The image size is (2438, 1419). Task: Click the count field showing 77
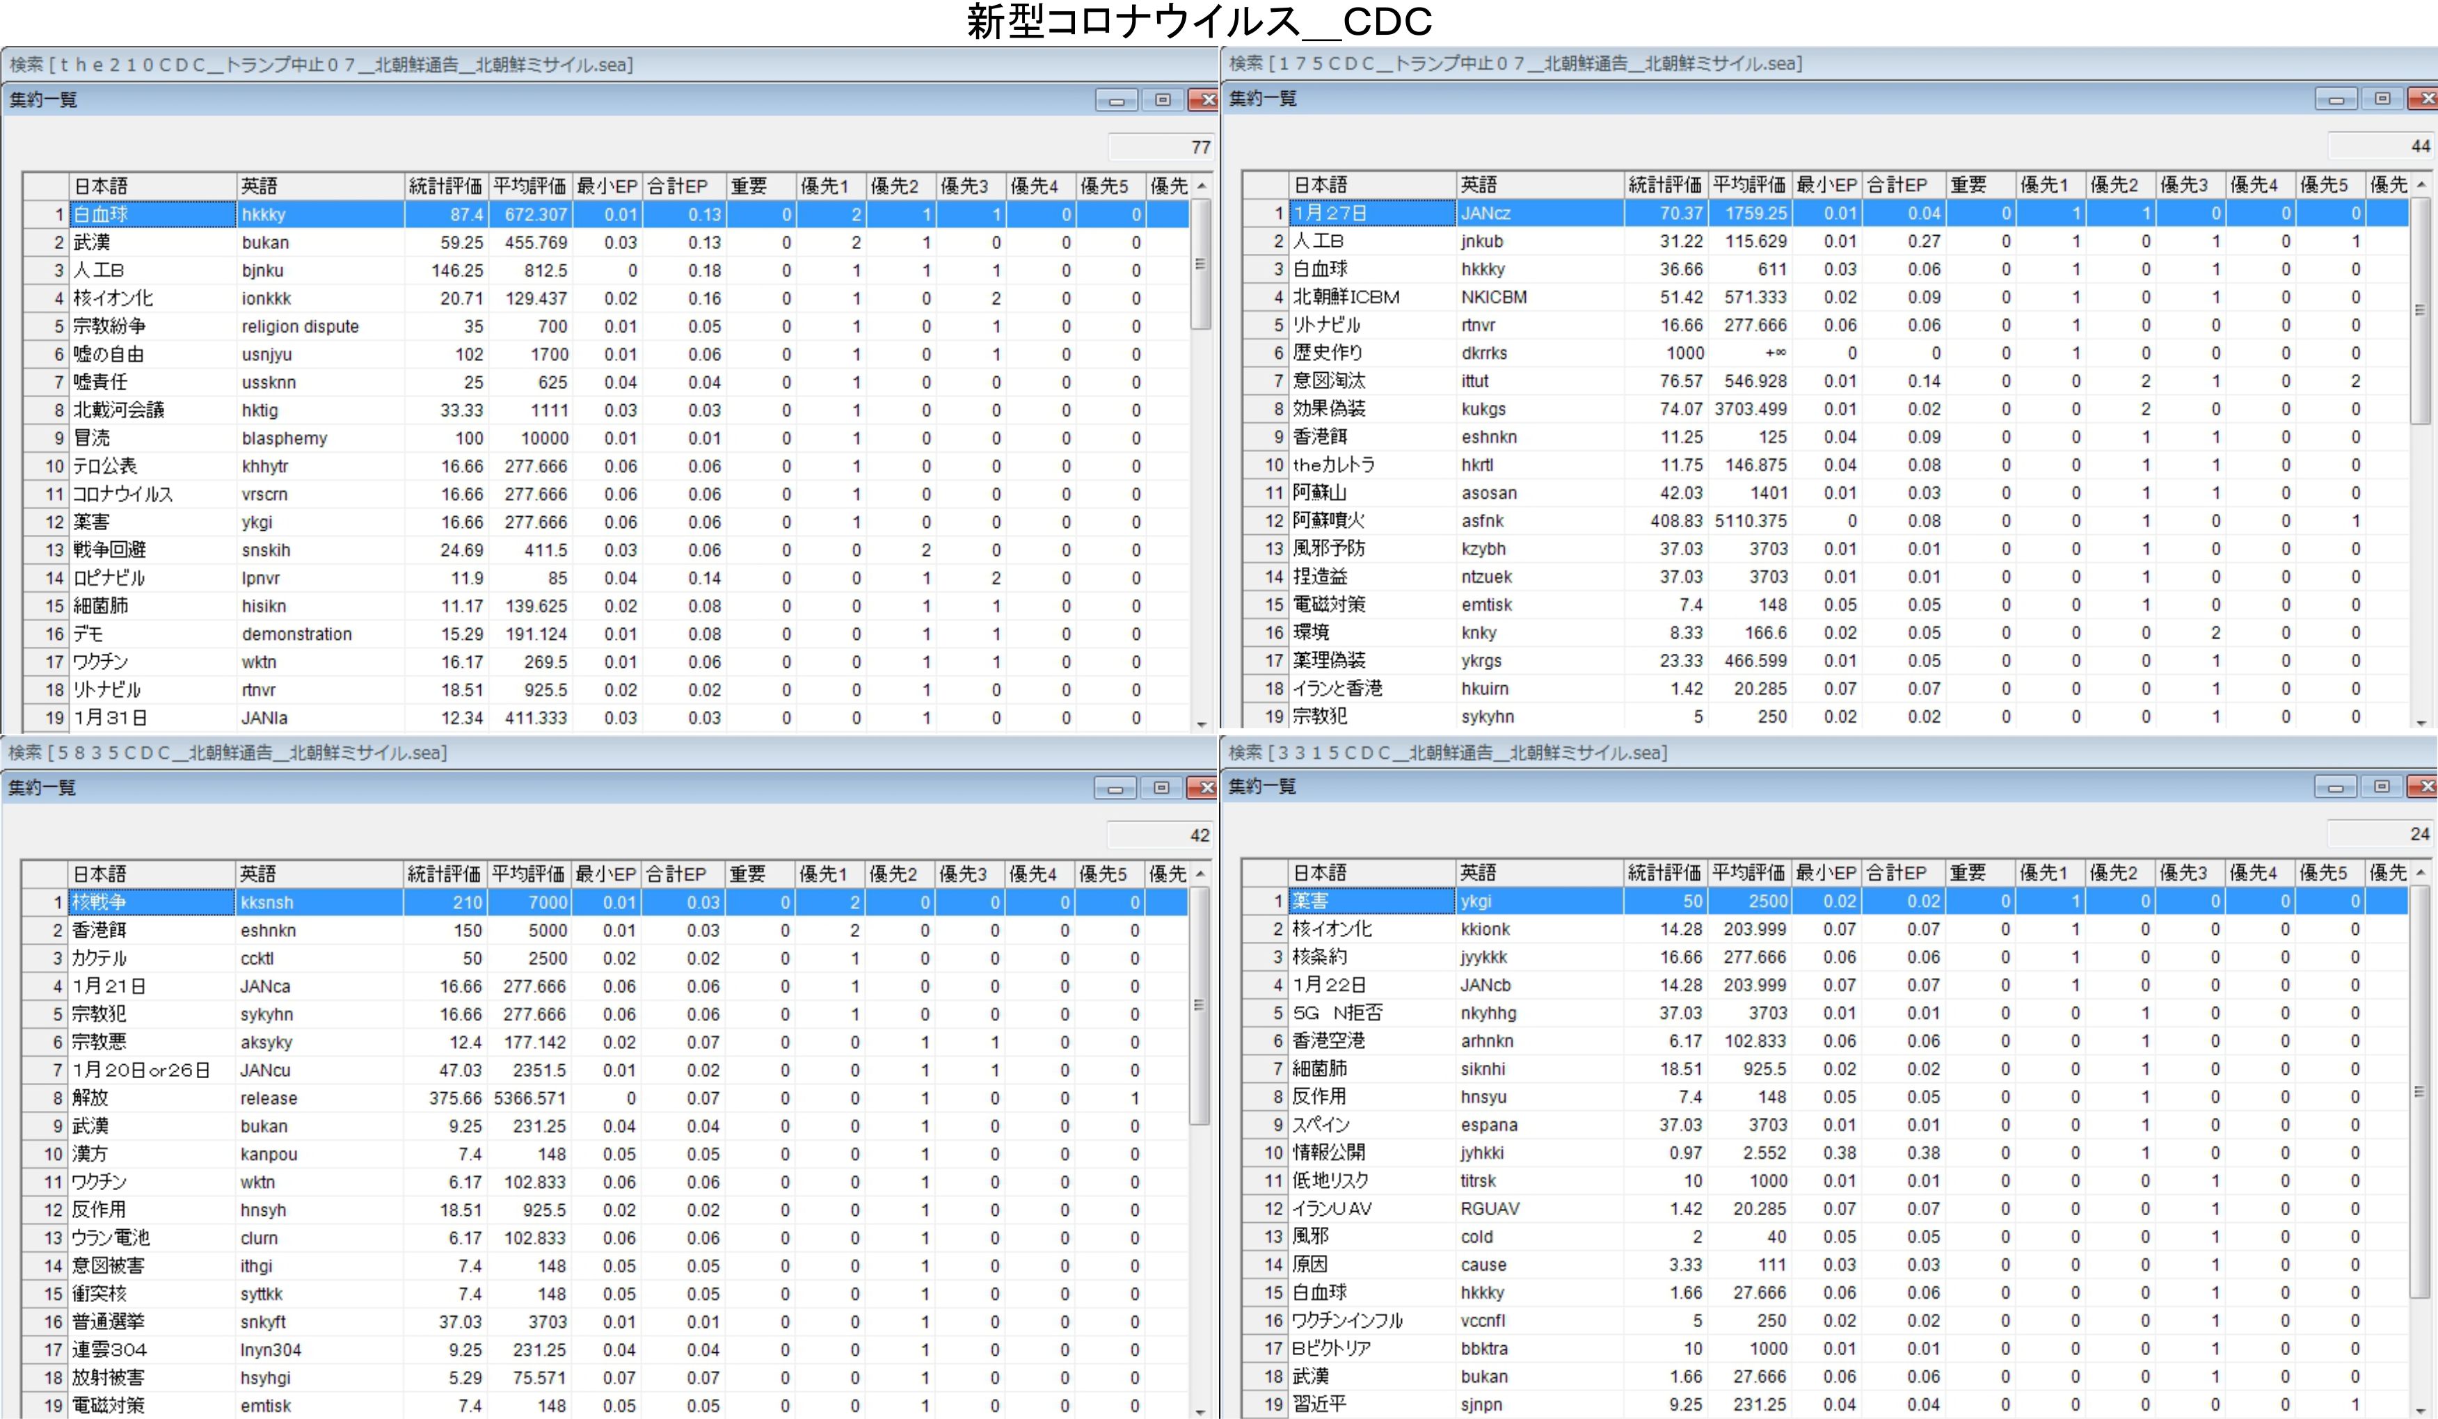coord(1160,147)
